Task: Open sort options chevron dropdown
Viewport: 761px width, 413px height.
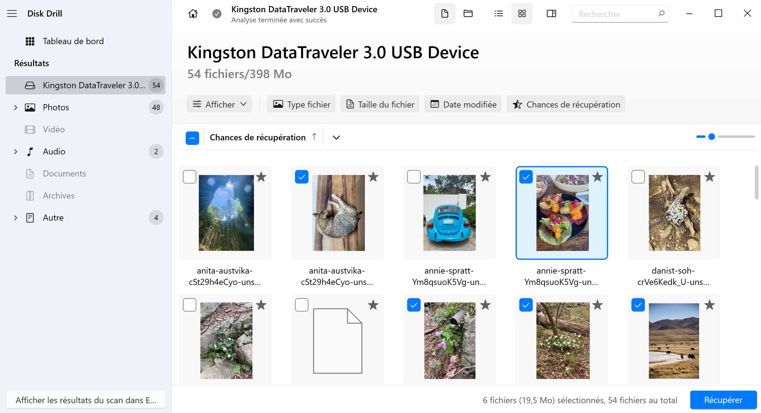Action: pos(336,138)
